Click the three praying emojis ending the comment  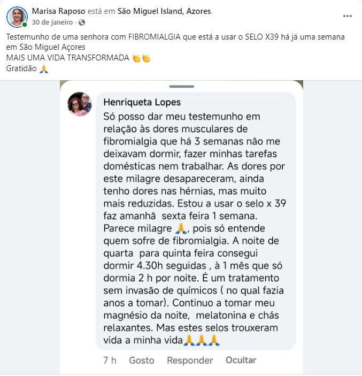tap(202, 340)
